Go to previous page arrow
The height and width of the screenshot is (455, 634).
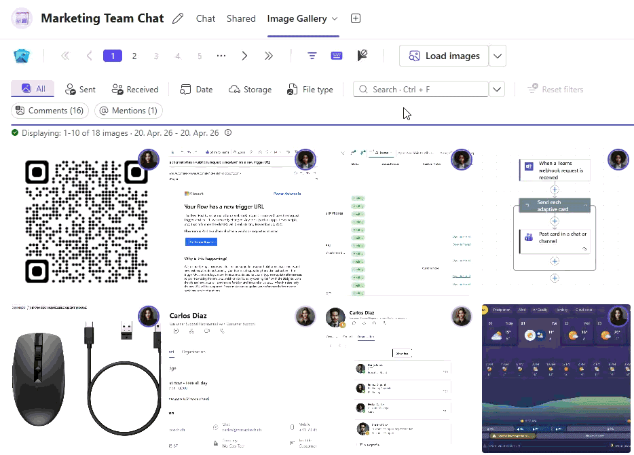tap(89, 56)
